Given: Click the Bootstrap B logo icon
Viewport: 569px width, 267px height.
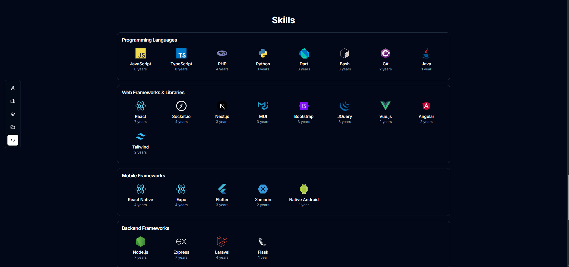Looking at the screenshot, I should [x=304, y=106].
